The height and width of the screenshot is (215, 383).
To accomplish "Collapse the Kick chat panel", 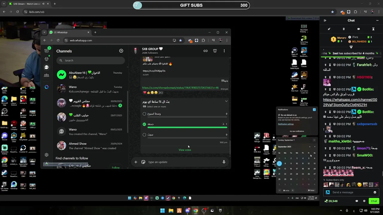I will pyautogui.click(x=325, y=21).
